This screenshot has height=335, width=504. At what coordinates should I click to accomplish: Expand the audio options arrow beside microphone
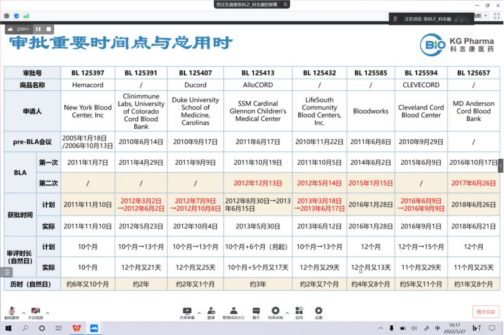click(24, 313)
